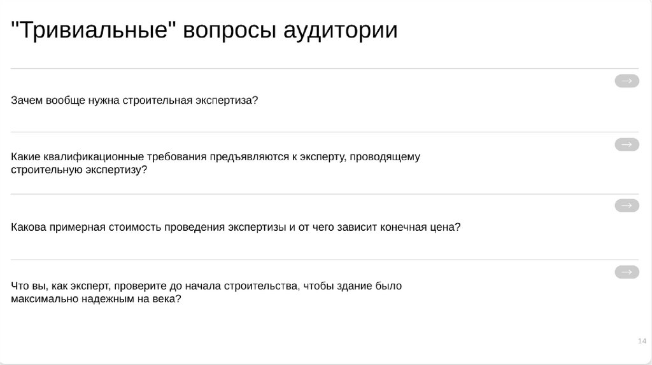652x365 pixels.
Task: Click the line 'строительную экспертизу?'
Action: (x=78, y=170)
